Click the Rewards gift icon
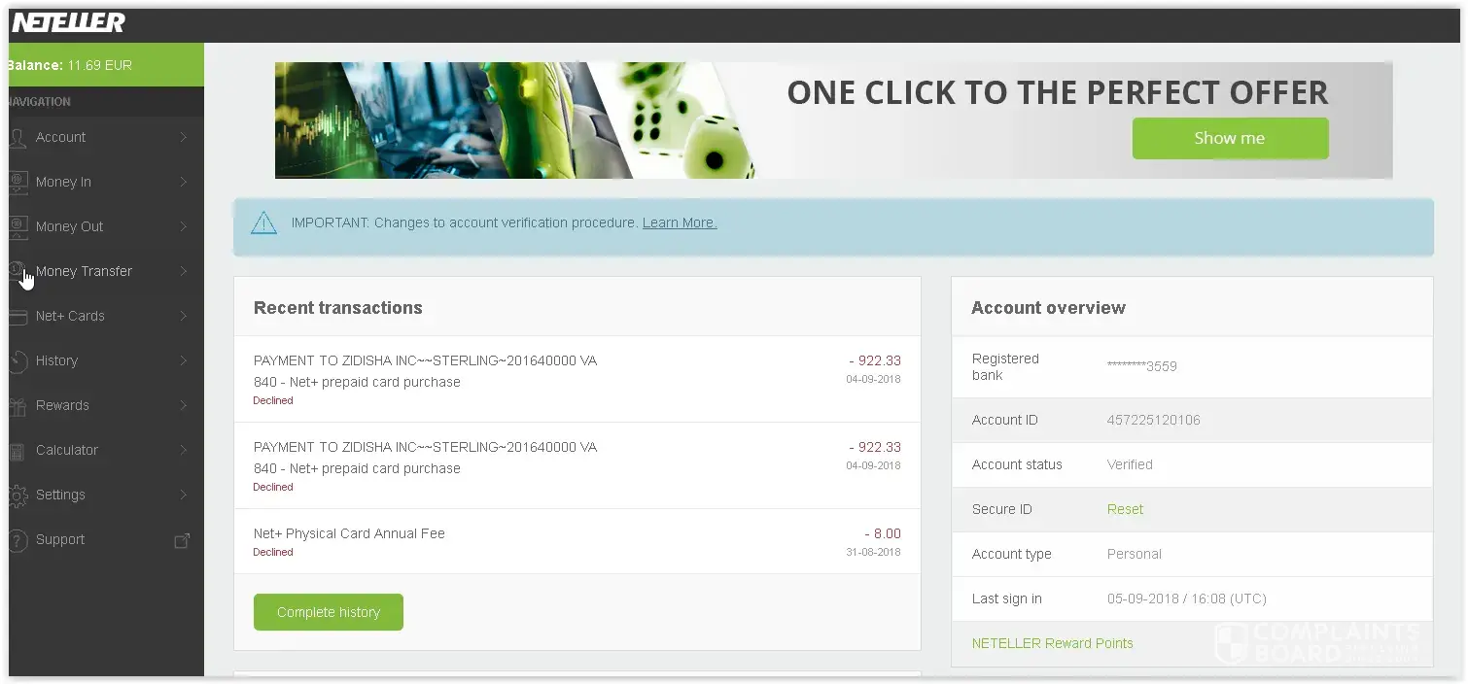1468x684 pixels. 17,405
